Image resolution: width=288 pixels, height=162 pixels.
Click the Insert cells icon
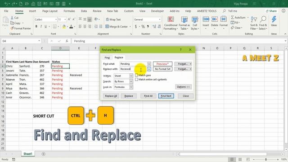[x=206, y=19]
